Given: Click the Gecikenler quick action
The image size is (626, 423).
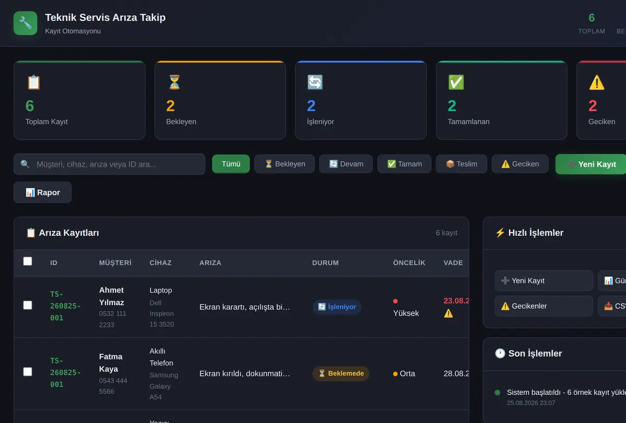Looking at the screenshot, I should (x=544, y=306).
